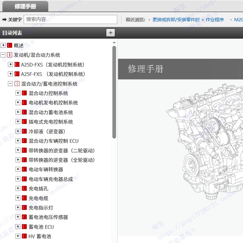
Task: Click open book icon beside 发动机/混合动力系统
Action: [10, 55]
